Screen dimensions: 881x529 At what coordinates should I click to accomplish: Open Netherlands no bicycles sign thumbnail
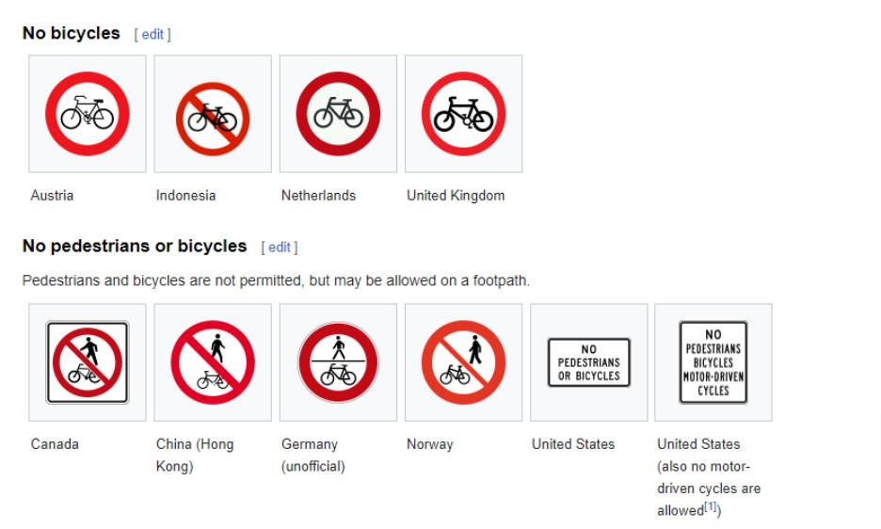click(338, 114)
